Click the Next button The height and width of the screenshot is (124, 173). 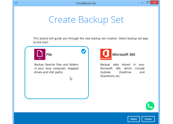[x=134, y=119]
